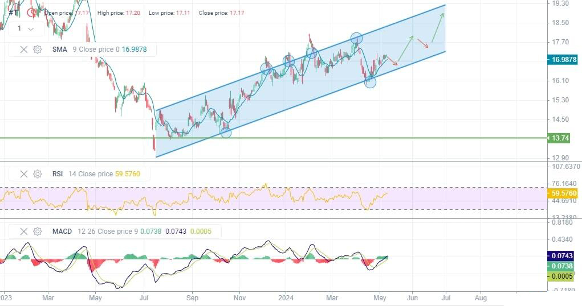Click the green 0.0738 MACD axis tag

[x=561, y=266]
